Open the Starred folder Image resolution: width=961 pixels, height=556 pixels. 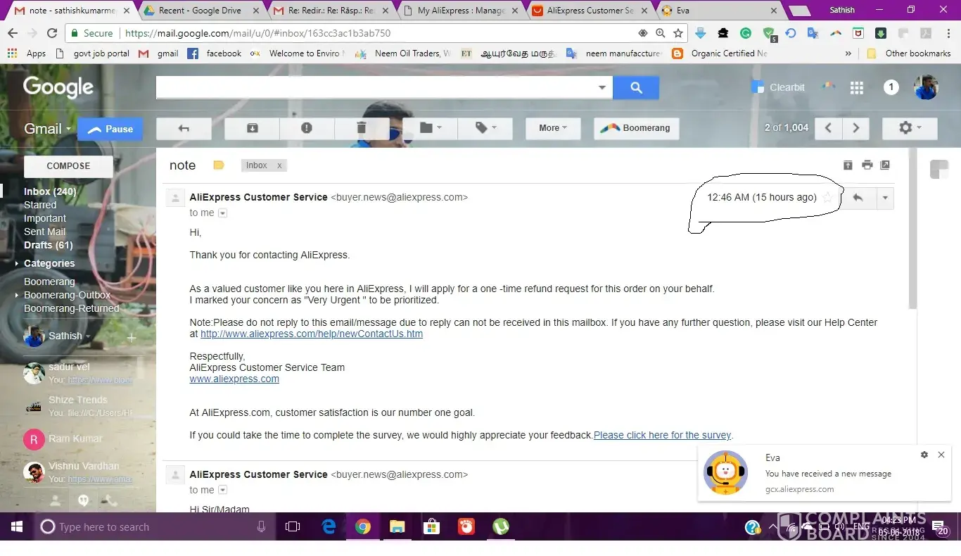point(40,205)
